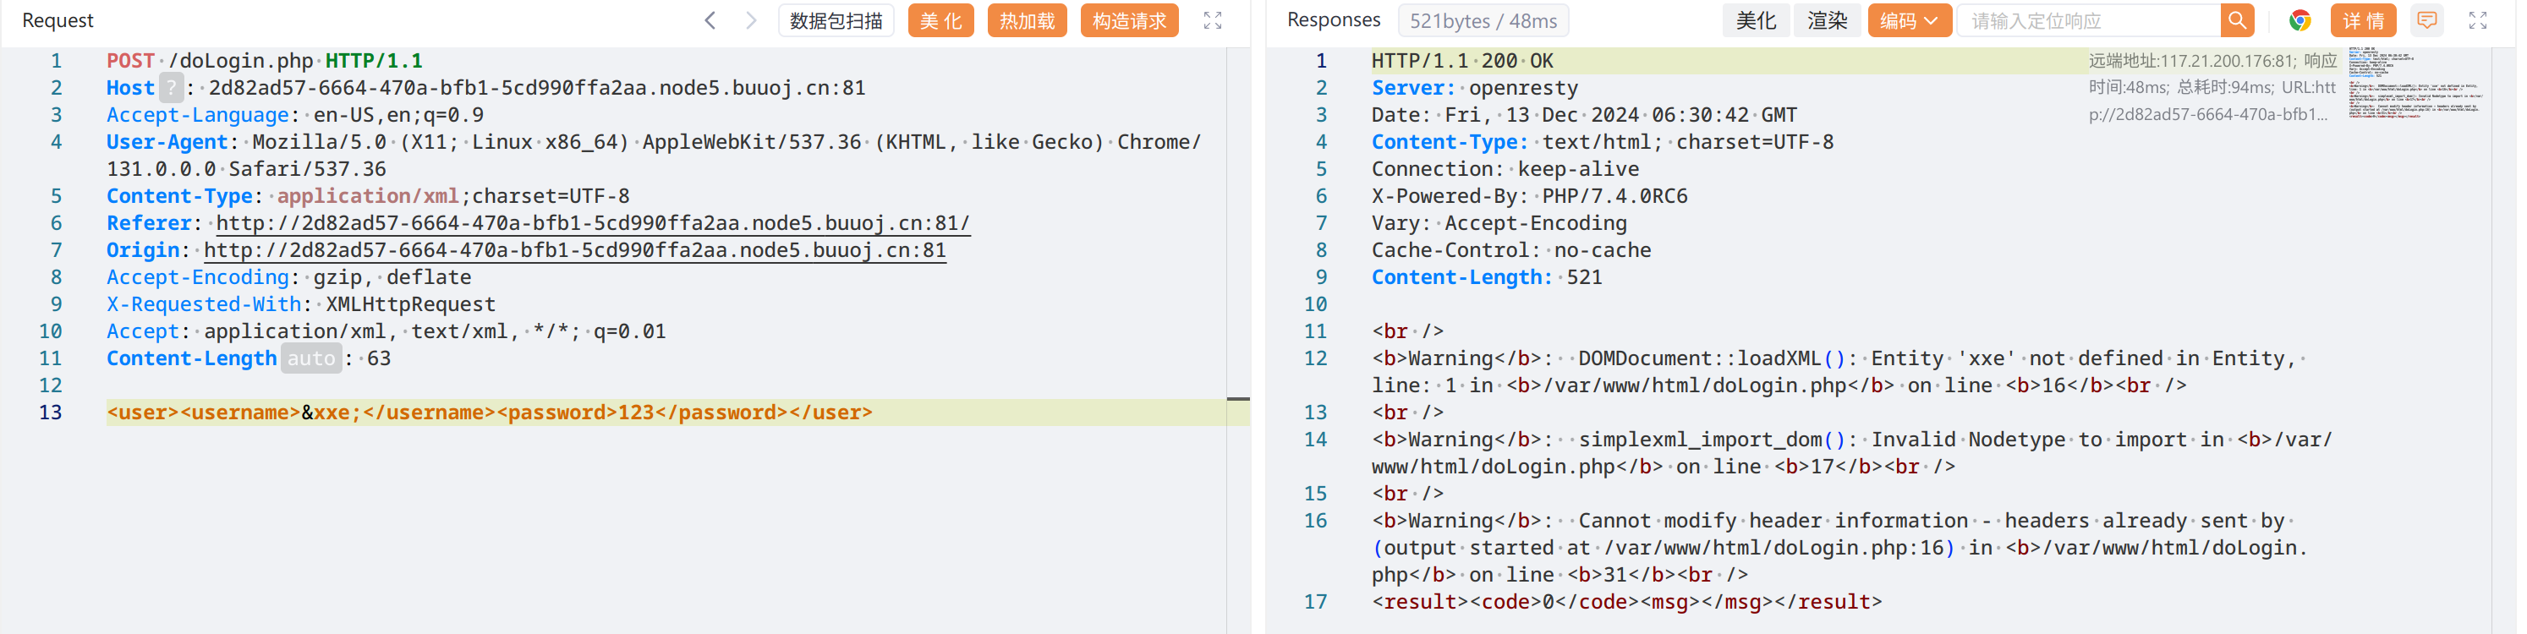Click the 热加载 button

click(x=1027, y=20)
